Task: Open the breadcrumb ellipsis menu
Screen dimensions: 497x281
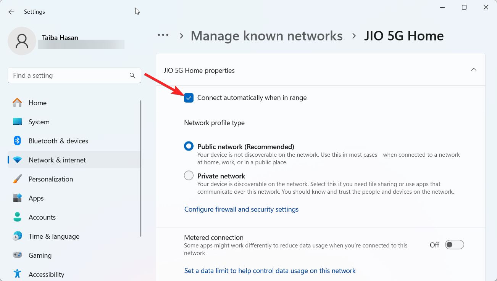Action: 163,35
